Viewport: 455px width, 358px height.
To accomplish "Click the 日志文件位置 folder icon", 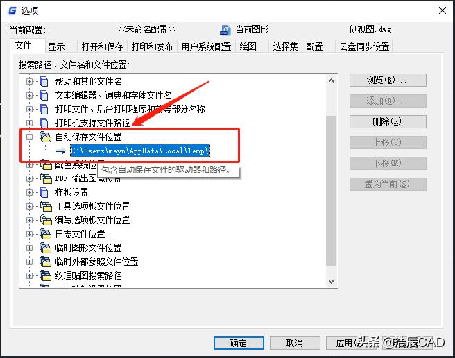I will click(x=46, y=234).
